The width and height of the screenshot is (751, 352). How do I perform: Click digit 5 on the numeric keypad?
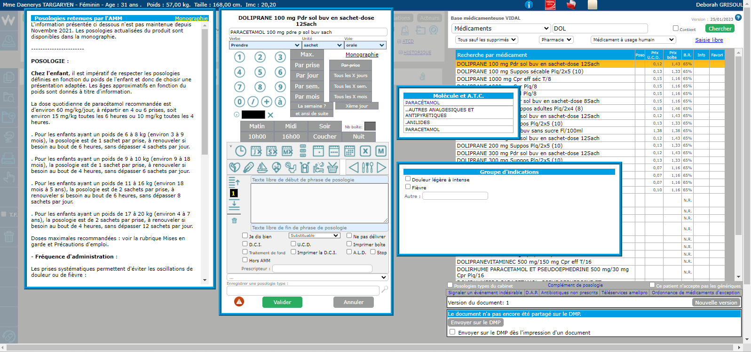(260, 72)
